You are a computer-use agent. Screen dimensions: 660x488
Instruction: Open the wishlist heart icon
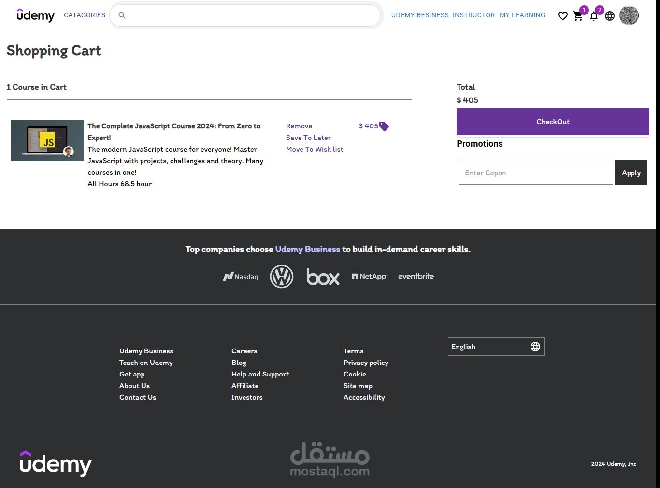[562, 16]
